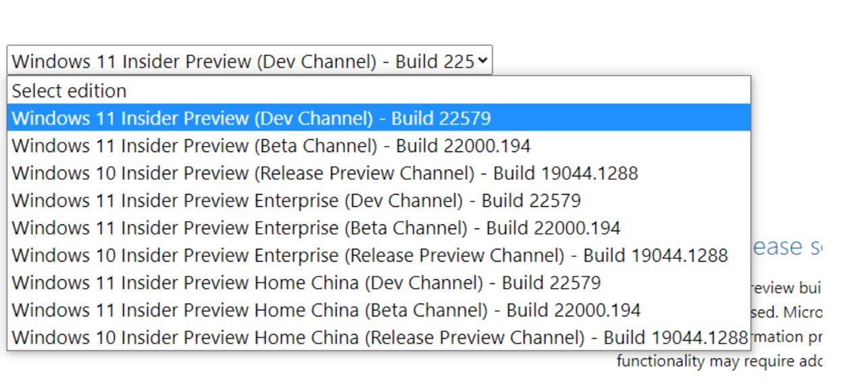Click empty white area above the 'ease s' heading
Image resolution: width=846 pixels, height=388 pixels.
coord(797,169)
